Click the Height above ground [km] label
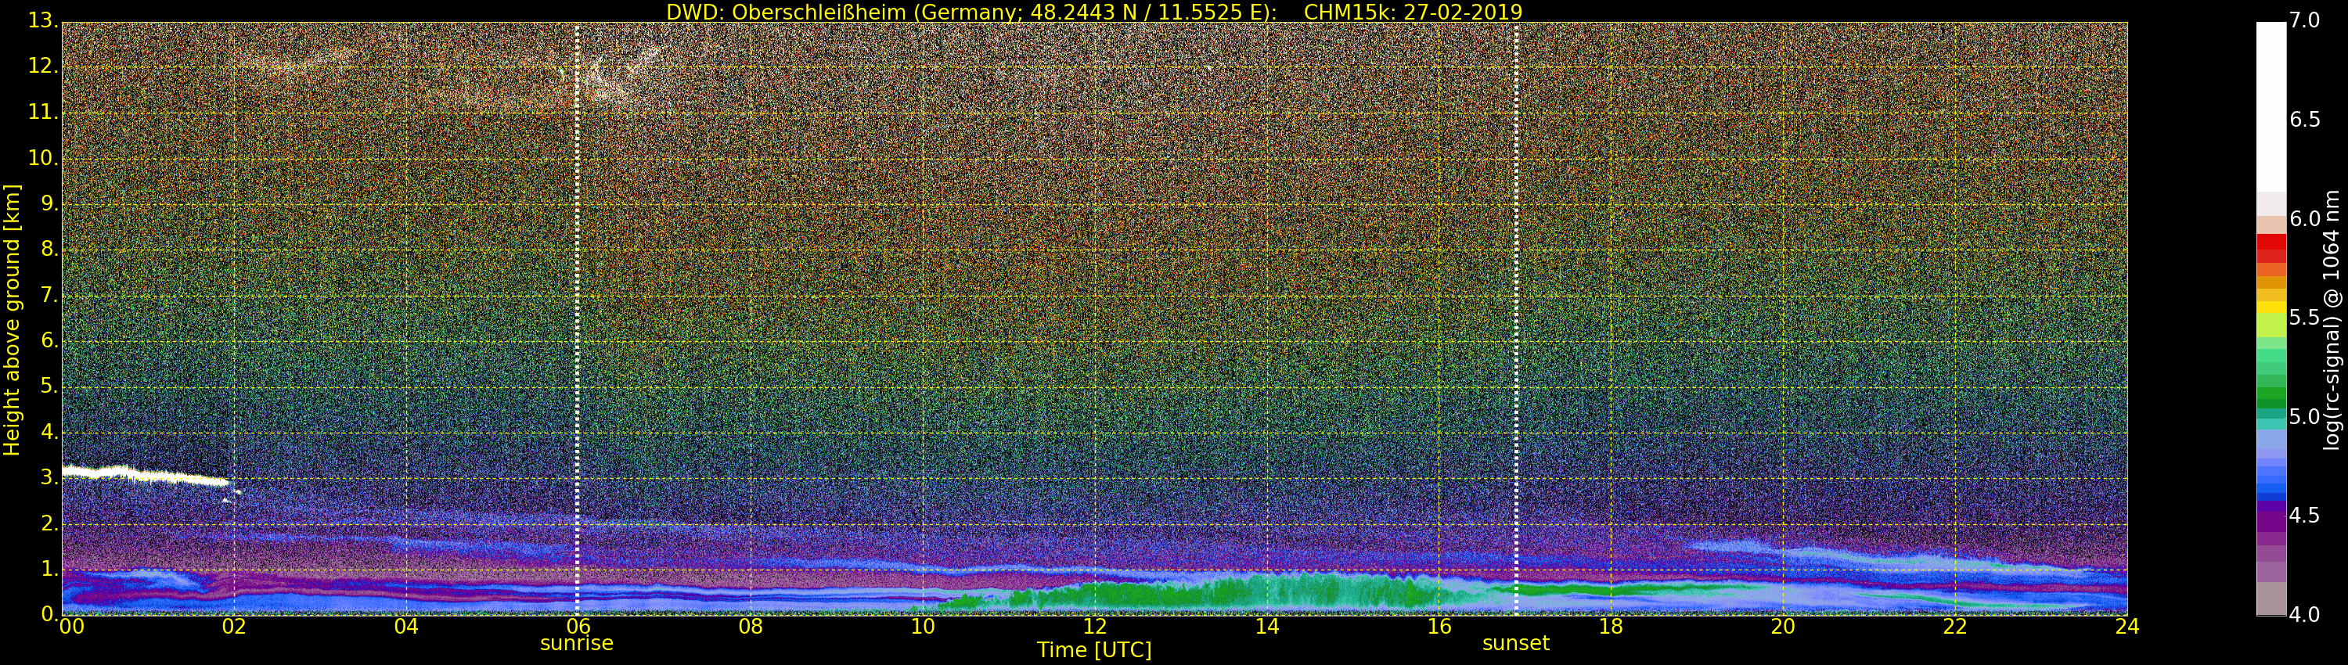Viewport: 2348px width, 665px height. point(12,319)
